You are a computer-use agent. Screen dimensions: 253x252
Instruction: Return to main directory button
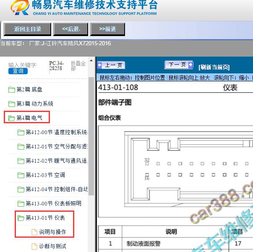27,29
